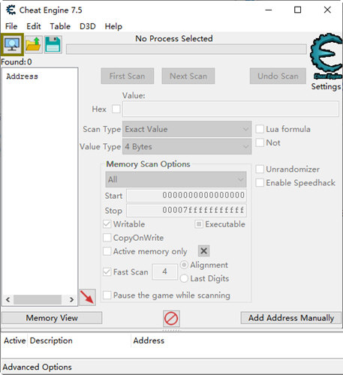Close the Cheat Engine window
Viewport: 343px width, 375px height.
(x=327, y=10)
